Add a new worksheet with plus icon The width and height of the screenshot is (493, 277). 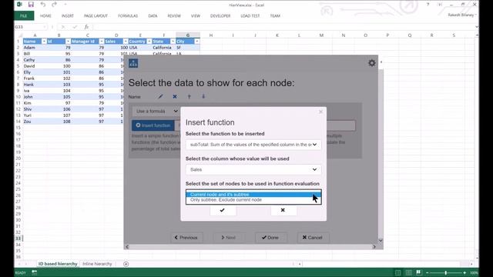coord(126,264)
